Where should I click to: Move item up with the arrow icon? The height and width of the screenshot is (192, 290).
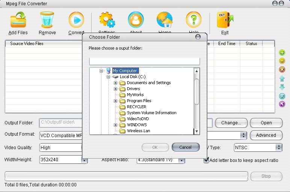point(282,79)
